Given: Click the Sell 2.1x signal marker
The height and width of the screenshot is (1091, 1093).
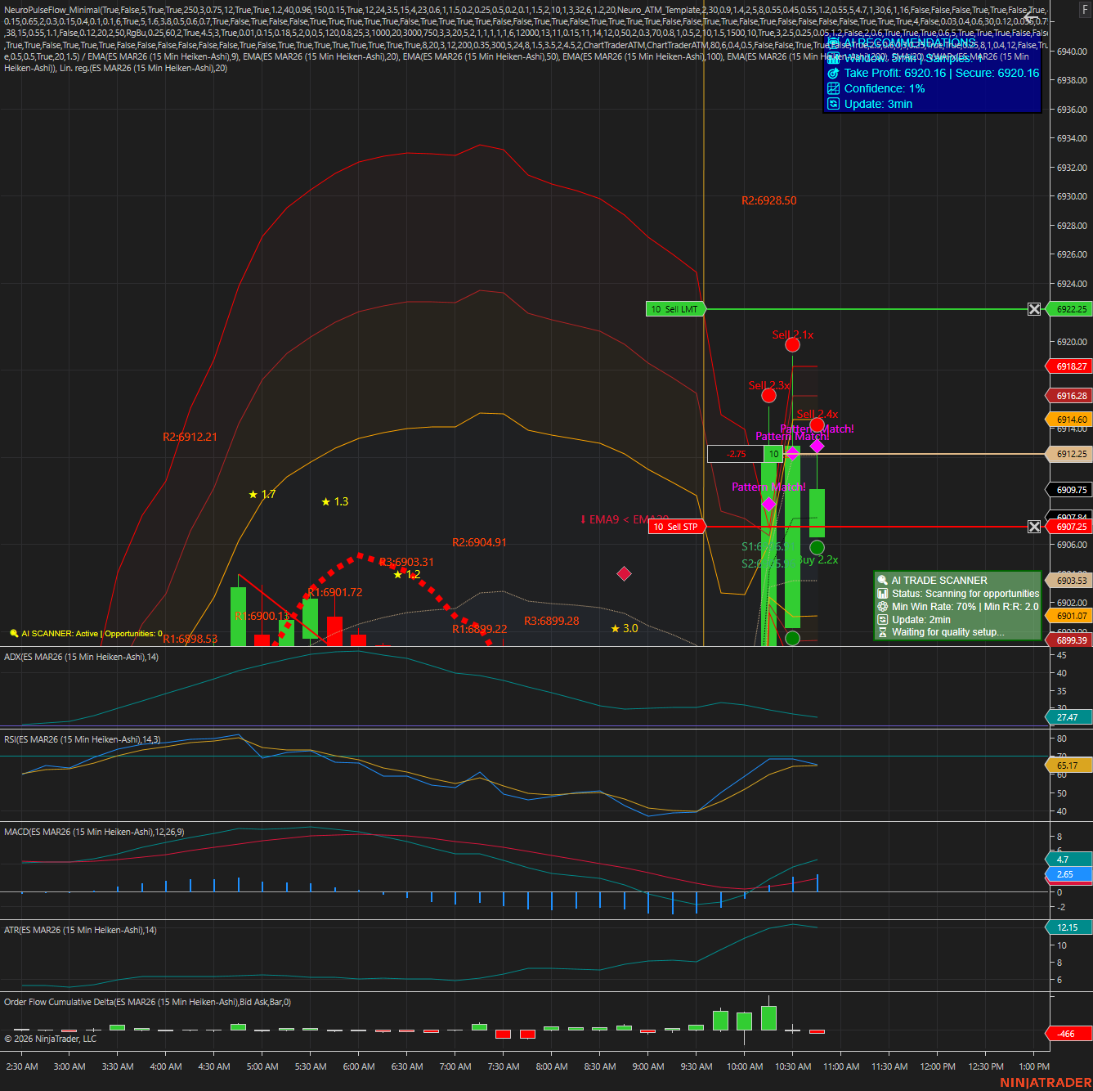Looking at the screenshot, I should point(791,343).
